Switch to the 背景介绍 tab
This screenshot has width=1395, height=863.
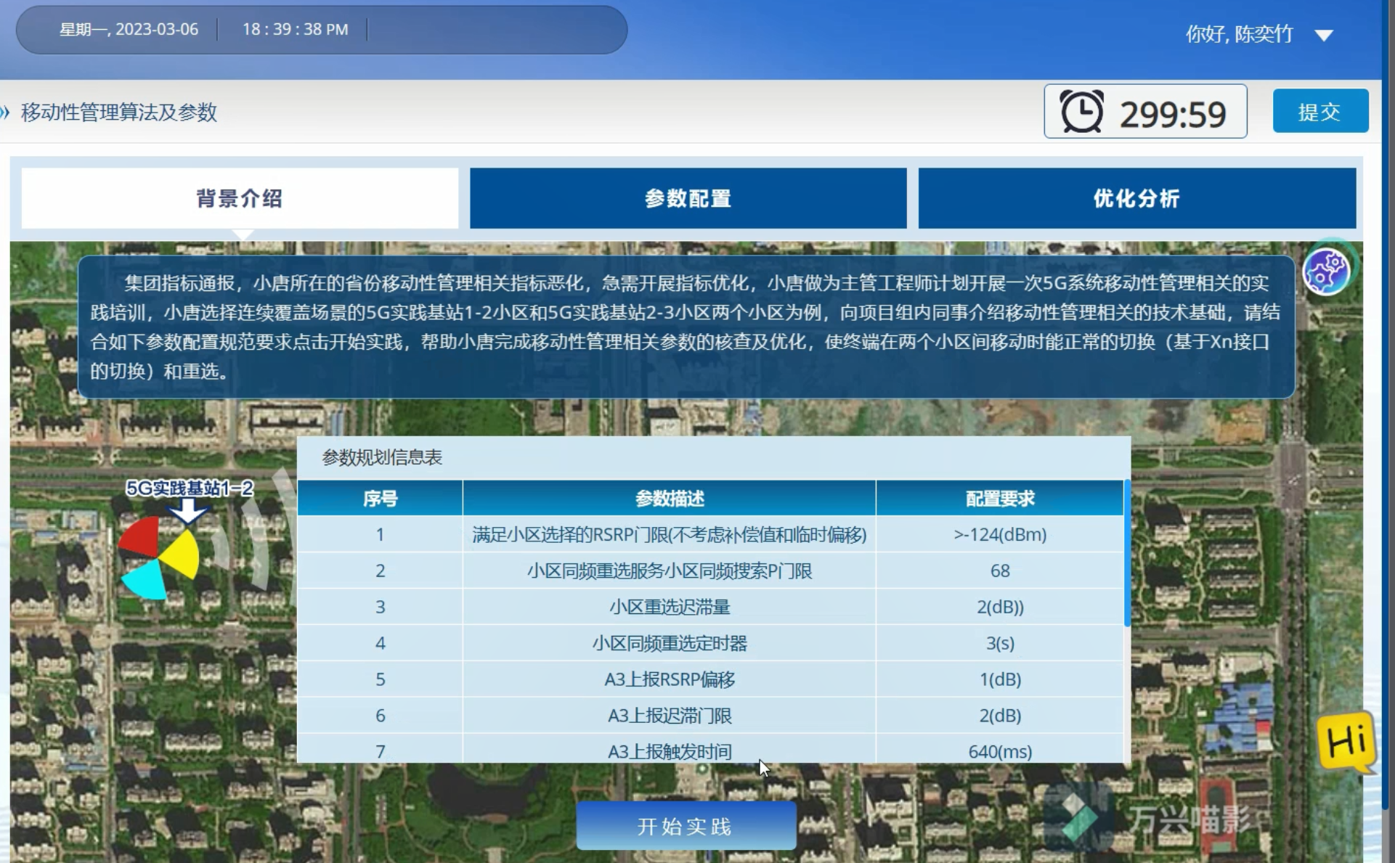[240, 198]
